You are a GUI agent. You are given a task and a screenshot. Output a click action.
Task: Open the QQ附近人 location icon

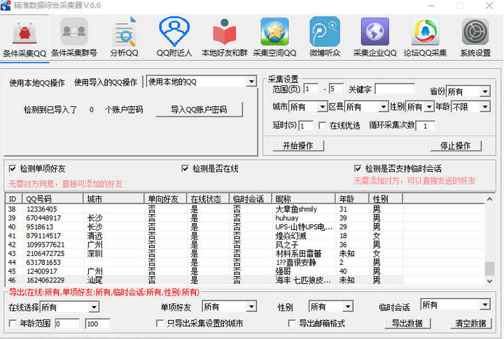(174, 31)
